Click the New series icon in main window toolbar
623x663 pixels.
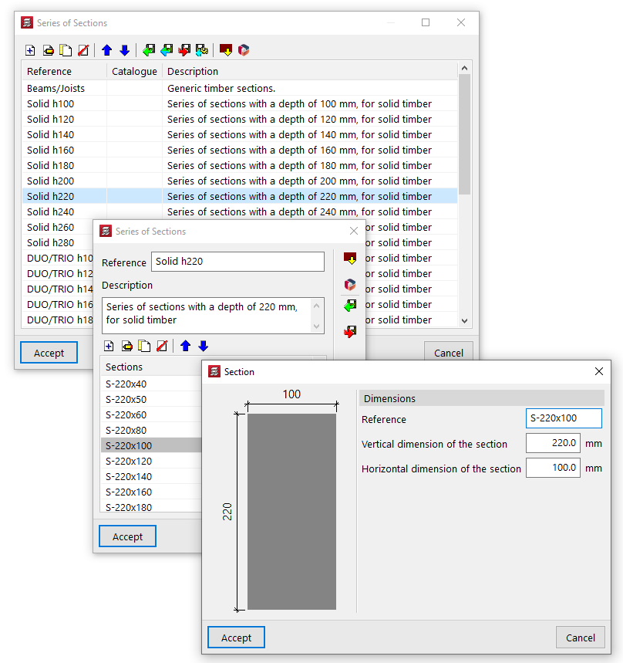tap(30, 50)
